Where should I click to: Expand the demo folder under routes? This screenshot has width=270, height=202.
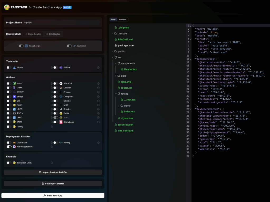coord(119,105)
